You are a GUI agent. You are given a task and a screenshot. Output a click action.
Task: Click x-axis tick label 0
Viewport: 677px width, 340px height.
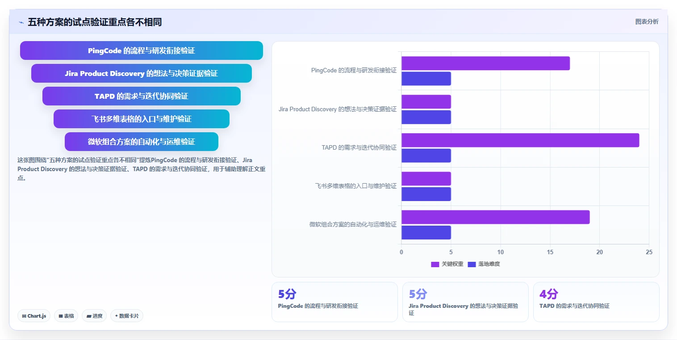tap(401, 252)
